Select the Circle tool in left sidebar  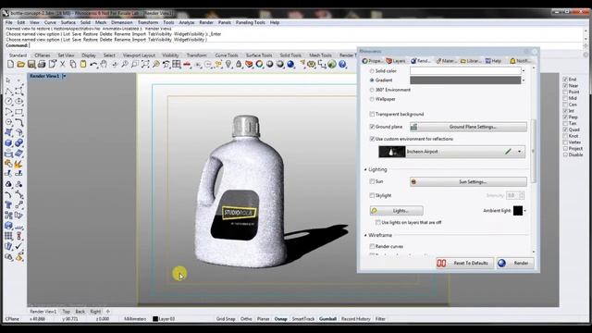click(8, 101)
